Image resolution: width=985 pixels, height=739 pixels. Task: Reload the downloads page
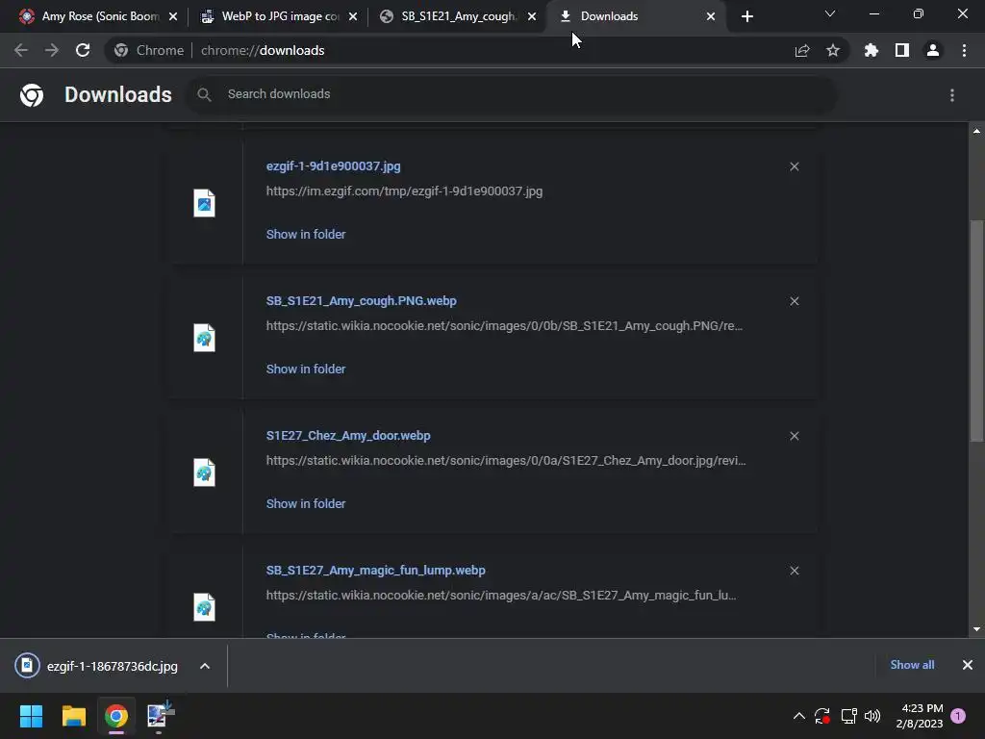click(83, 50)
